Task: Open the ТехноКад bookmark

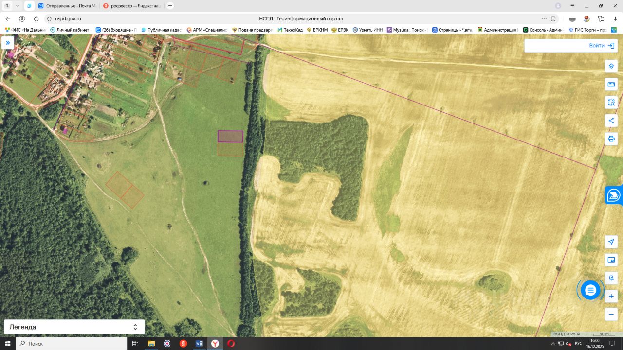Action: [x=290, y=30]
